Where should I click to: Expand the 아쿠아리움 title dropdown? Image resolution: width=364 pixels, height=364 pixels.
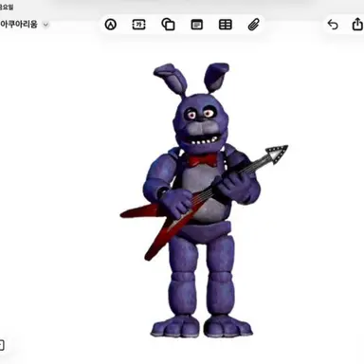(x=45, y=25)
